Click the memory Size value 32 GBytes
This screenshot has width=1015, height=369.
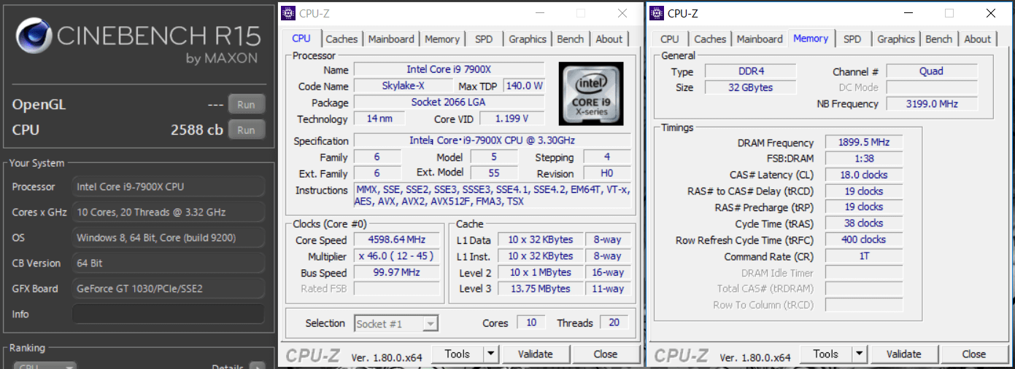pyautogui.click(x=750, y=87)
